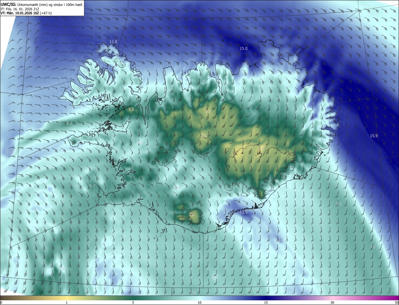Click the 15.0 value label north of Iceland
399x305 pixels.
point(243,48)
